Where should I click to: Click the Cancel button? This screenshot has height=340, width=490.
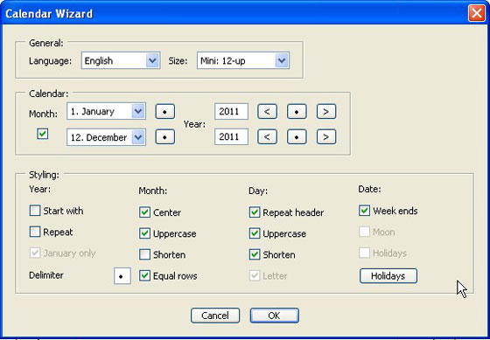pos(215,316)
